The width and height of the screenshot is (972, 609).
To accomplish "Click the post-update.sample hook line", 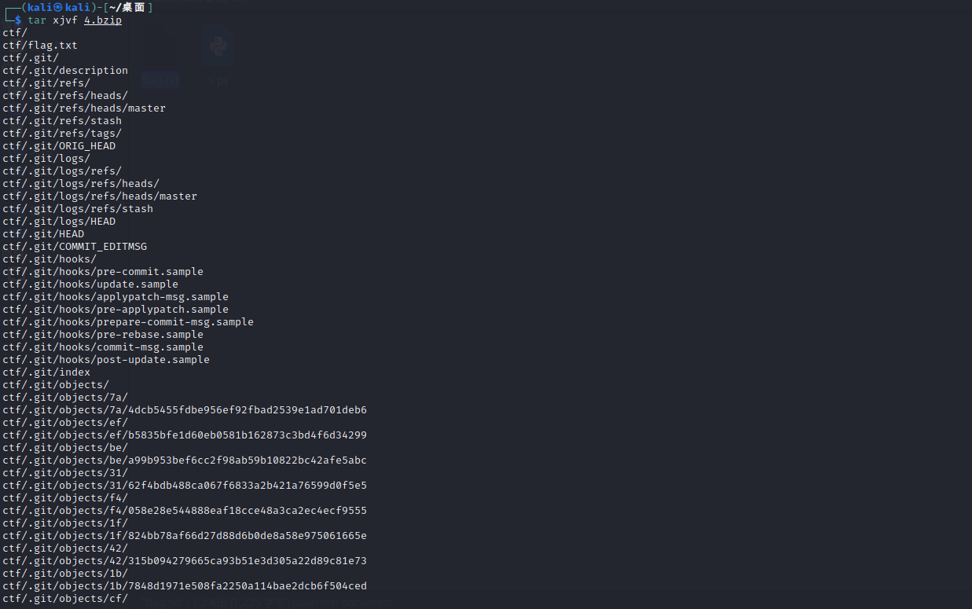I will point(106,360).
